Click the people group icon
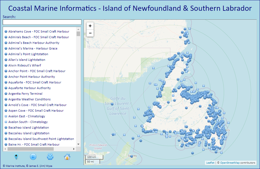 [50, 157]
